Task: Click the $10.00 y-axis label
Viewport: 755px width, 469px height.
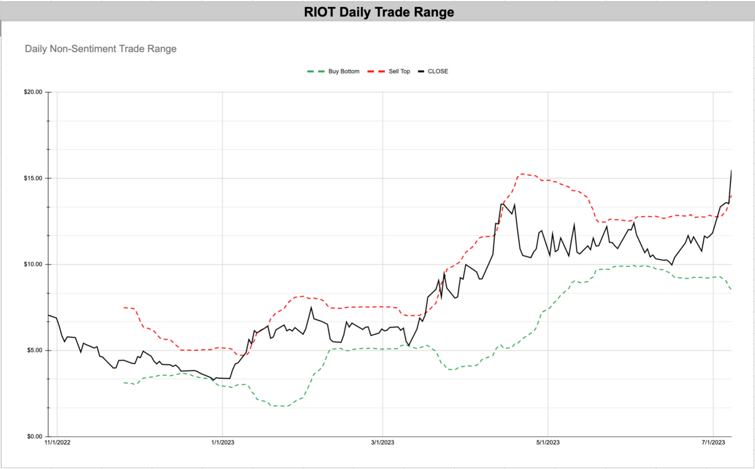Action: [x=34, y=265]
